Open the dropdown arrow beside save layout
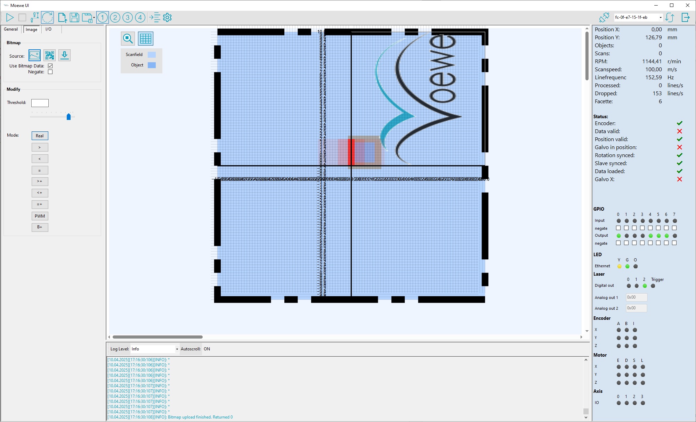This screenshot has width=696, height=422. point(94,18)
